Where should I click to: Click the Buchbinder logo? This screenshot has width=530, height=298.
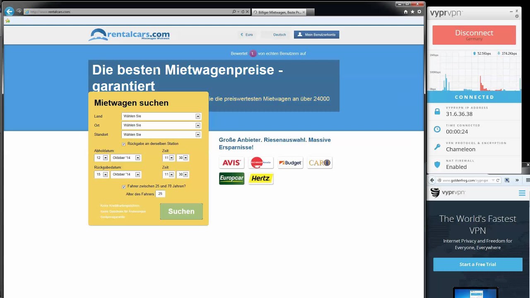[261, 163]
